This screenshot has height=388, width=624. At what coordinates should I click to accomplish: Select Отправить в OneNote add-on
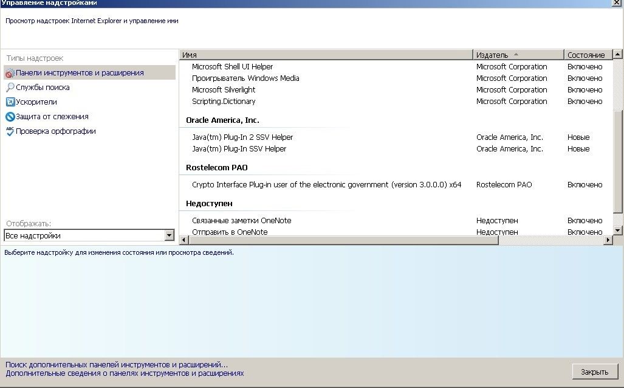[396, 232]
